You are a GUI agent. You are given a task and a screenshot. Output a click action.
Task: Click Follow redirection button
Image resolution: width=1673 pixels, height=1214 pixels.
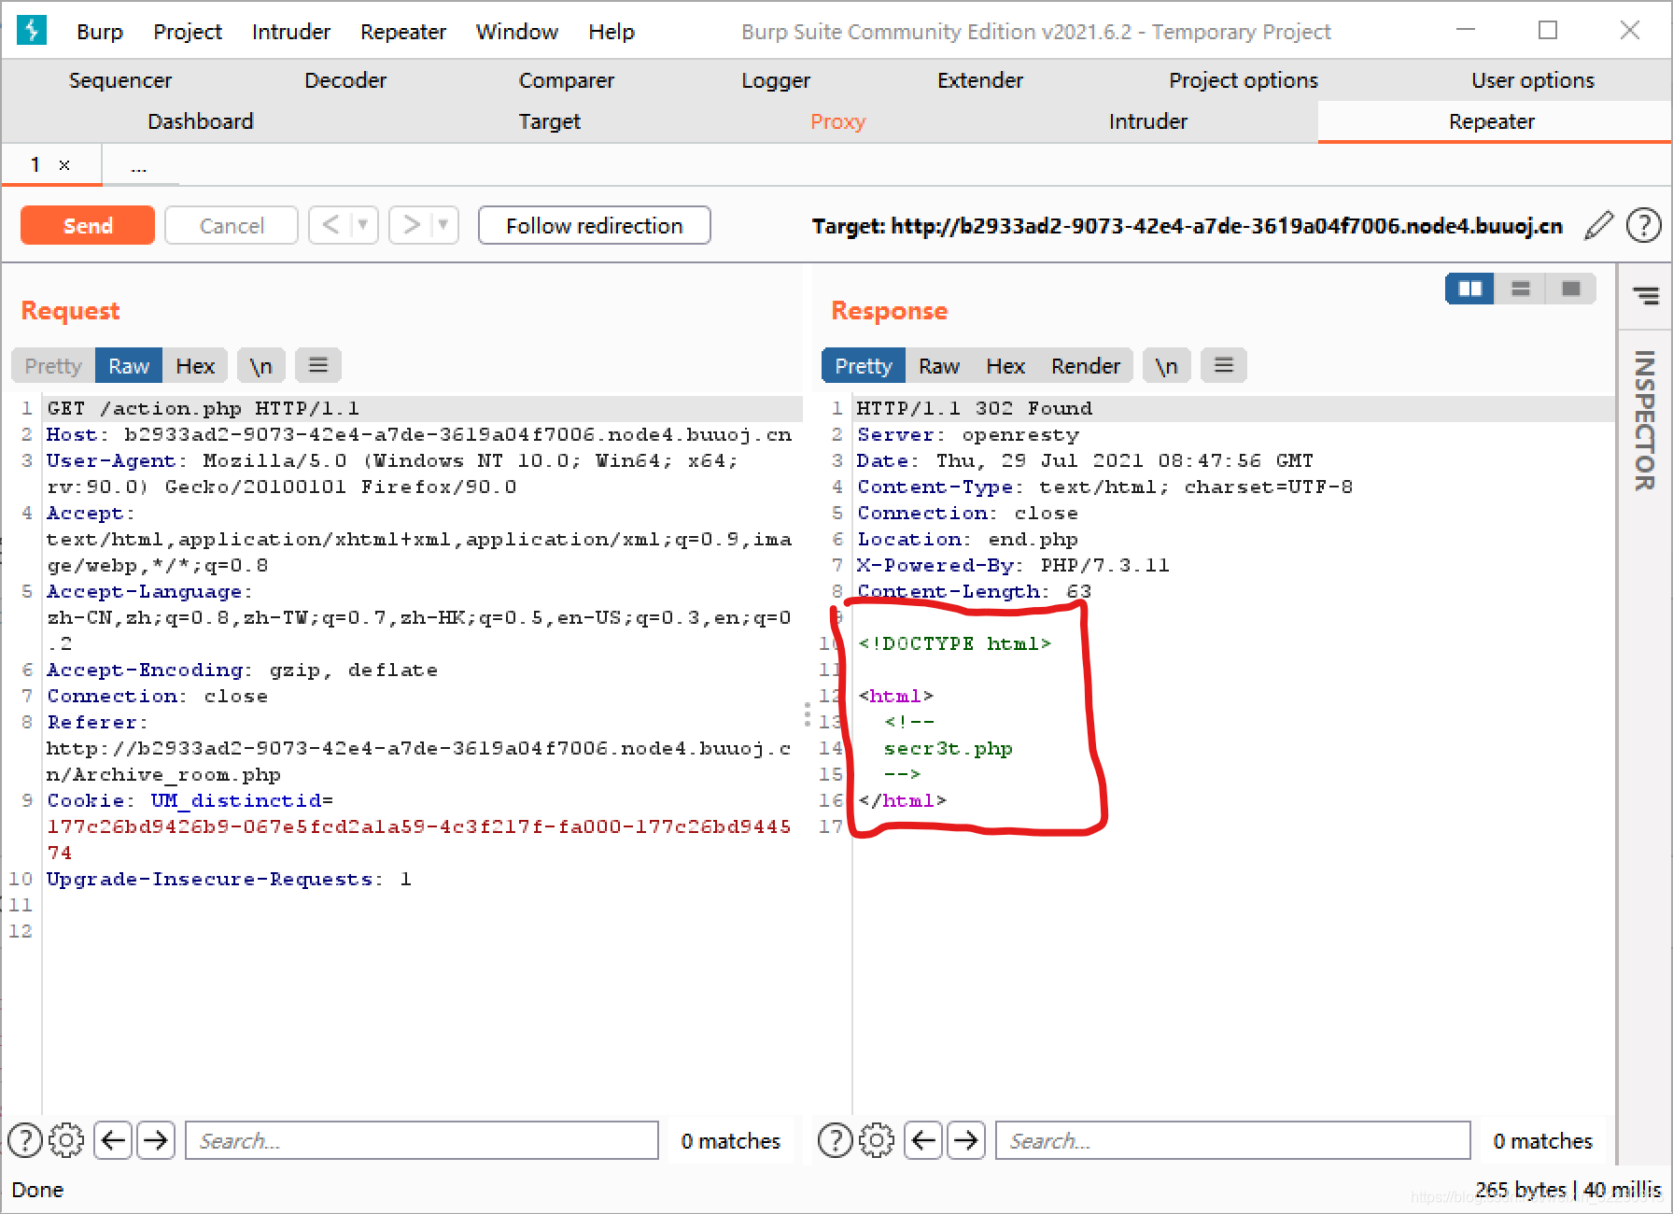point(595,225)
